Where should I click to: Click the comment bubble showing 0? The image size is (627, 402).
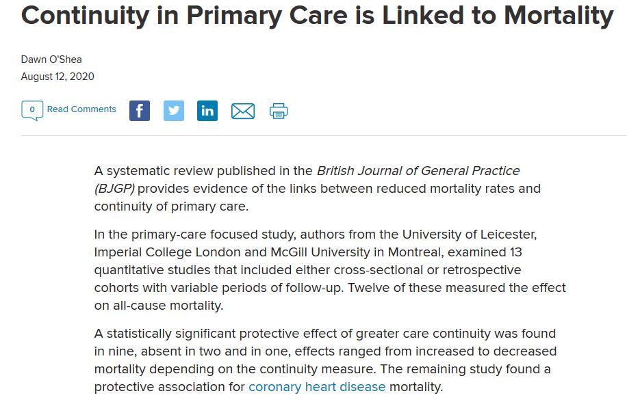(x=32, y=109)
